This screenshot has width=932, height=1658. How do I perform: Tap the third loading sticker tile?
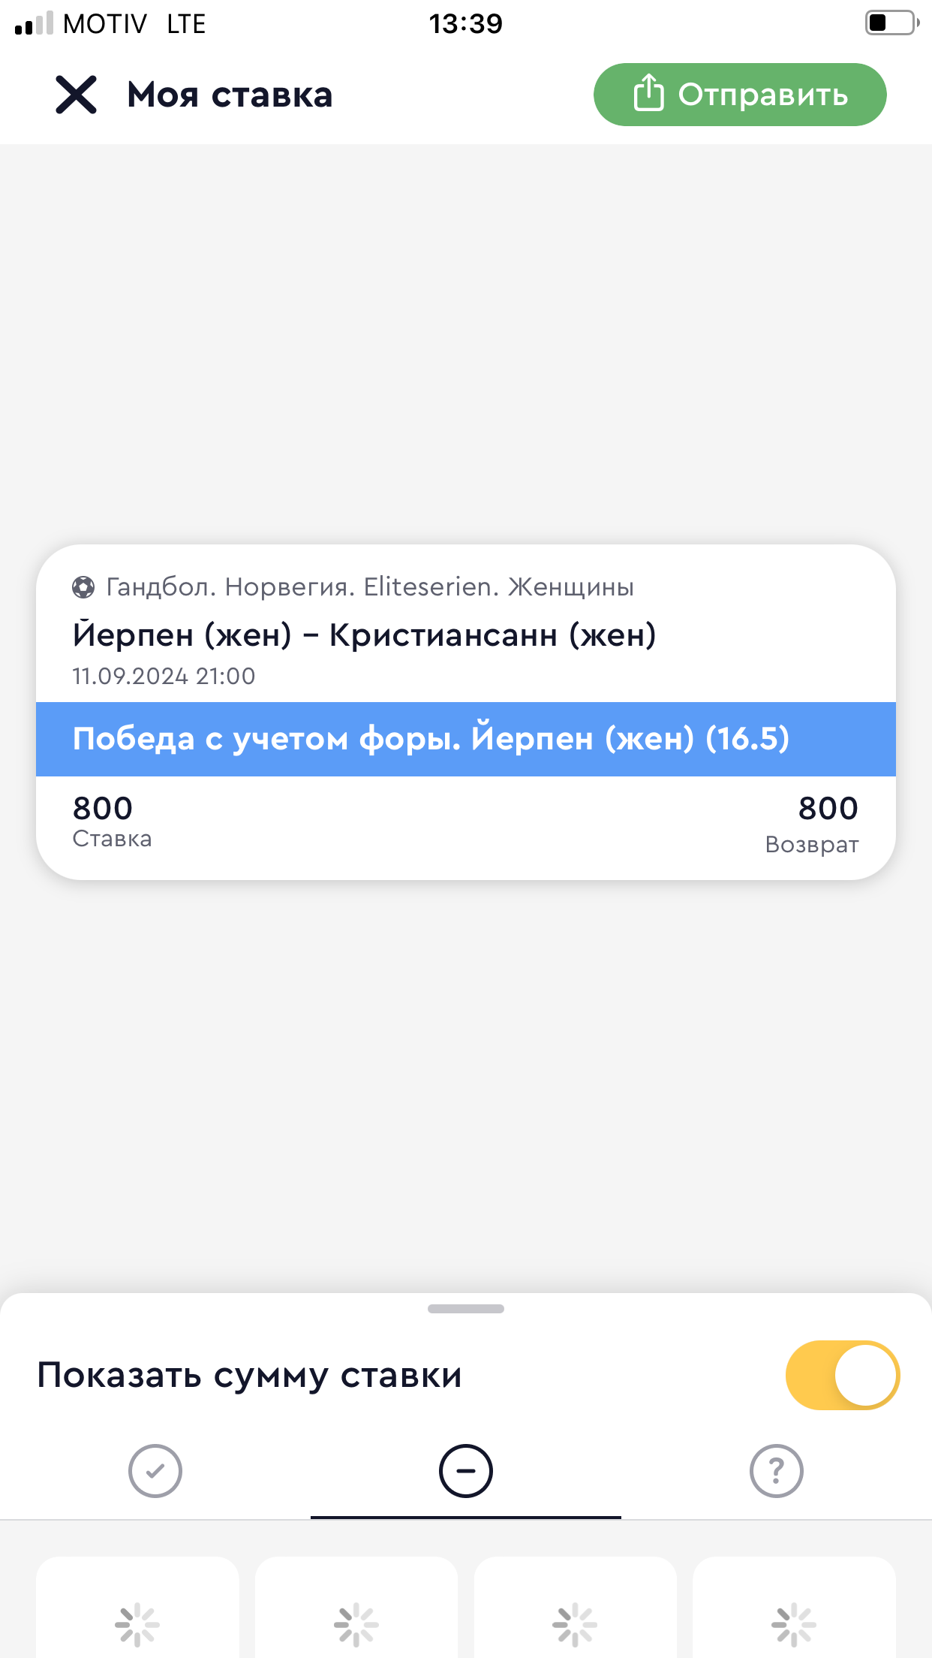click(x=576, y=1614)
